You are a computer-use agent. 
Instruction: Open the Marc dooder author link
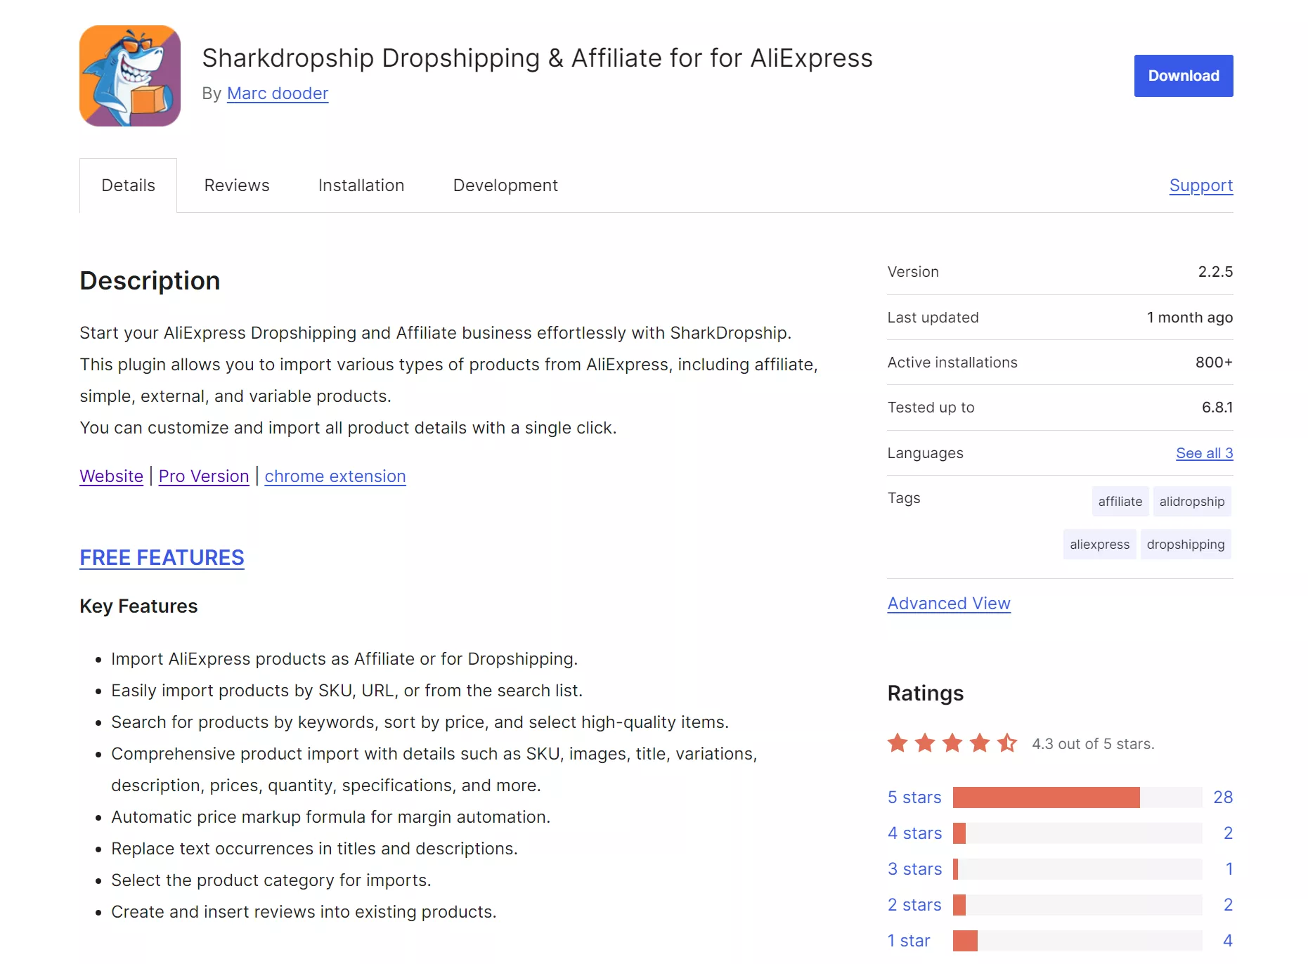tap(278, 93)
